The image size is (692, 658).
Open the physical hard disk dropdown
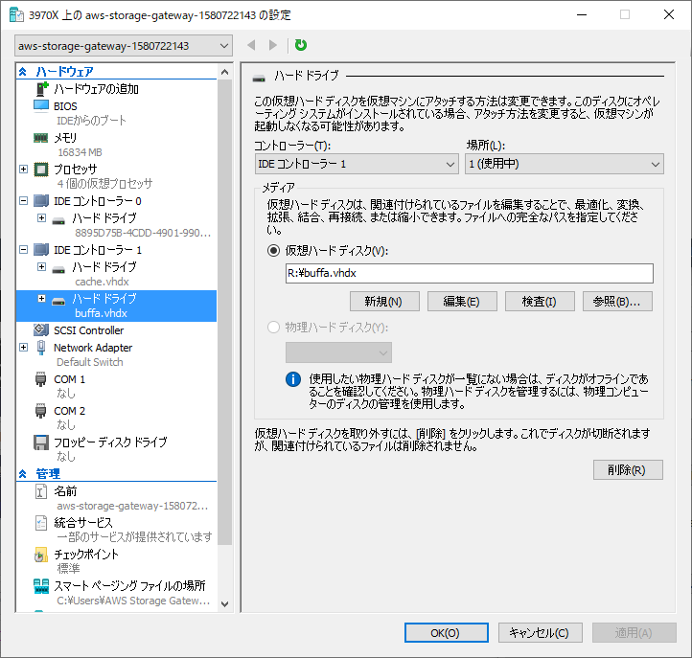pyautogui.click(x=338, y=352)
